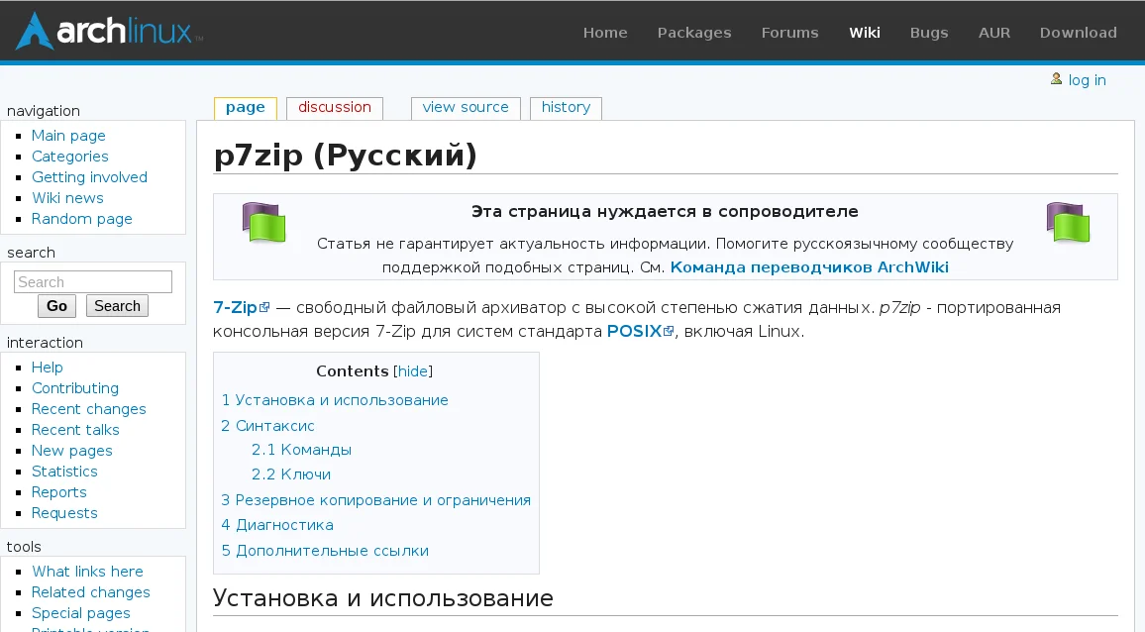Viewport: 1145px width, 632px height.
Task: Open New pages link
Action: 71,451
